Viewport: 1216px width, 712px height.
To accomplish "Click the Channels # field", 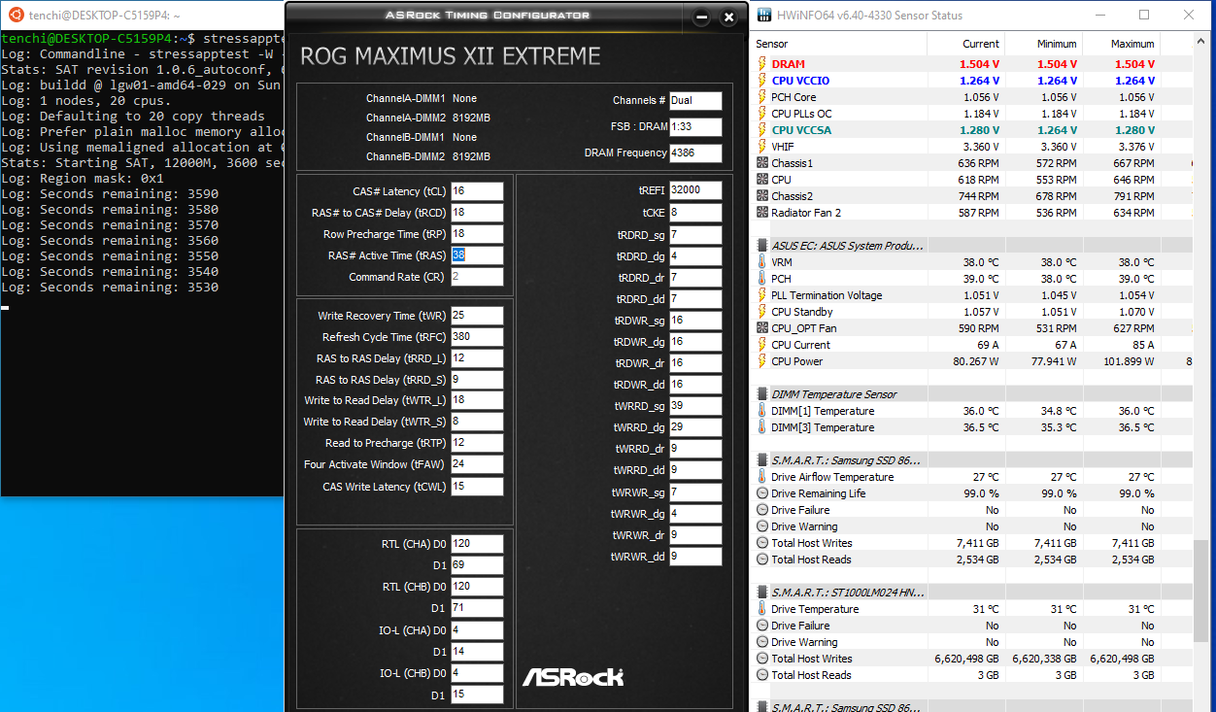I will point(695,100).
